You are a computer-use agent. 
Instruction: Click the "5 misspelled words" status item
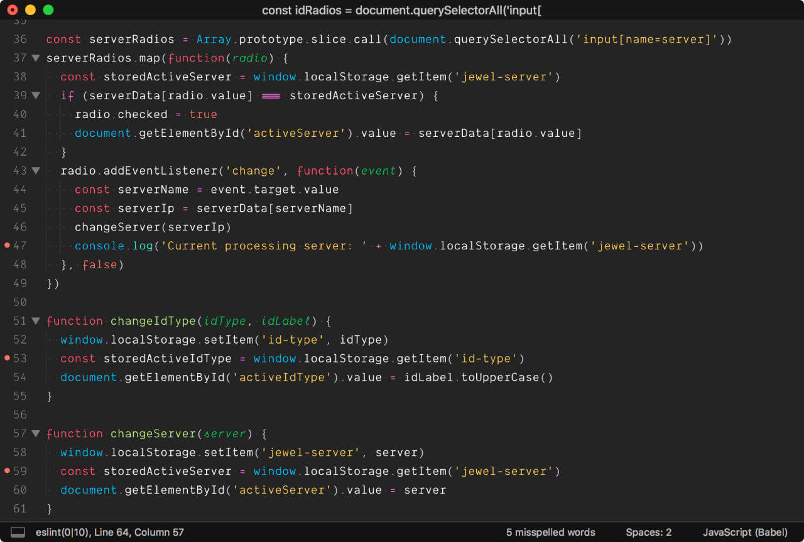550,532
